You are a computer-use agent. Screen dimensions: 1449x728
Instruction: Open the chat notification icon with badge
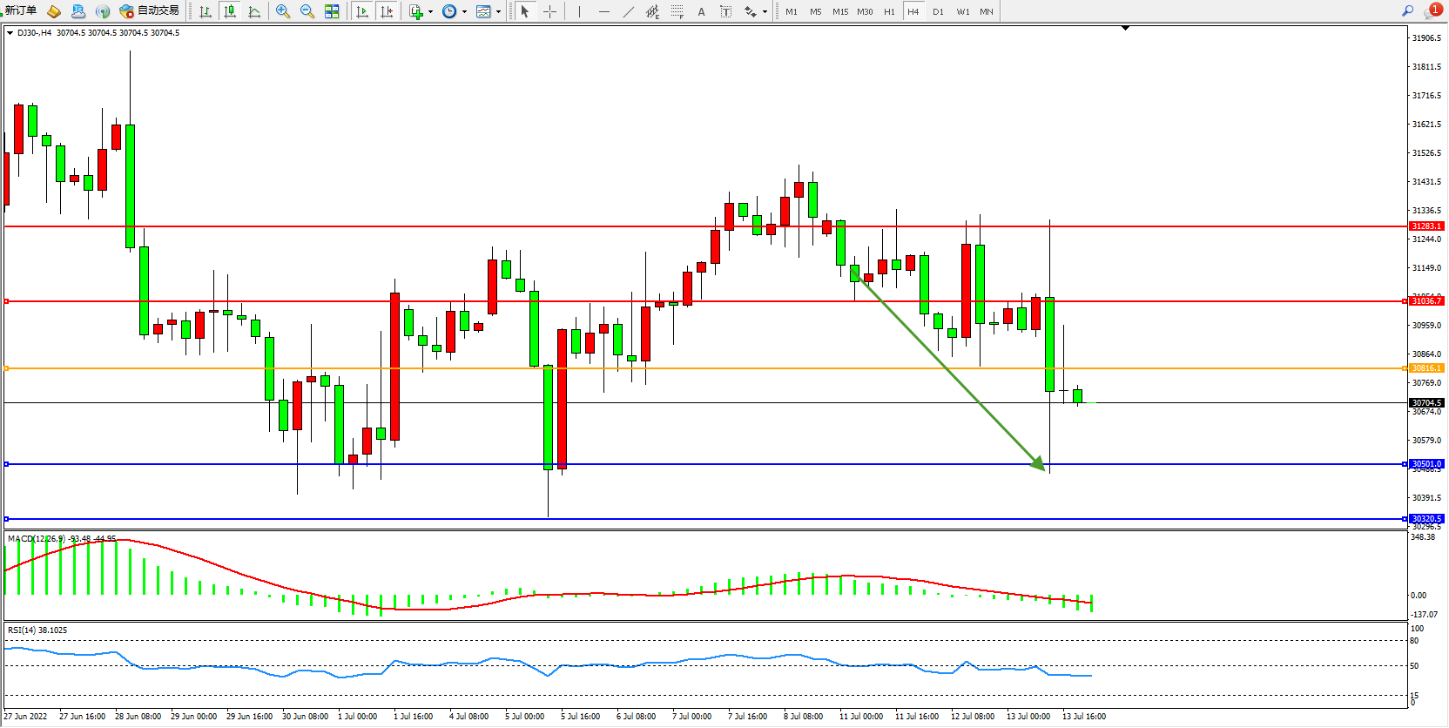pyautogui.click(x=1432, y=10)
